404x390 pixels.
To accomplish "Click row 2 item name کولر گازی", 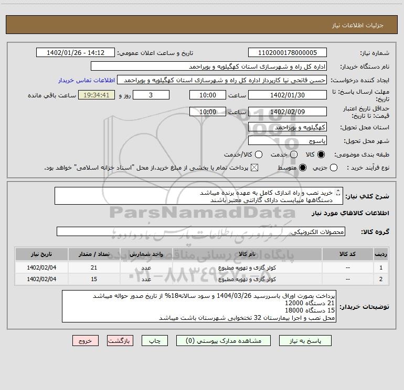I will click(x=247, y=279).
